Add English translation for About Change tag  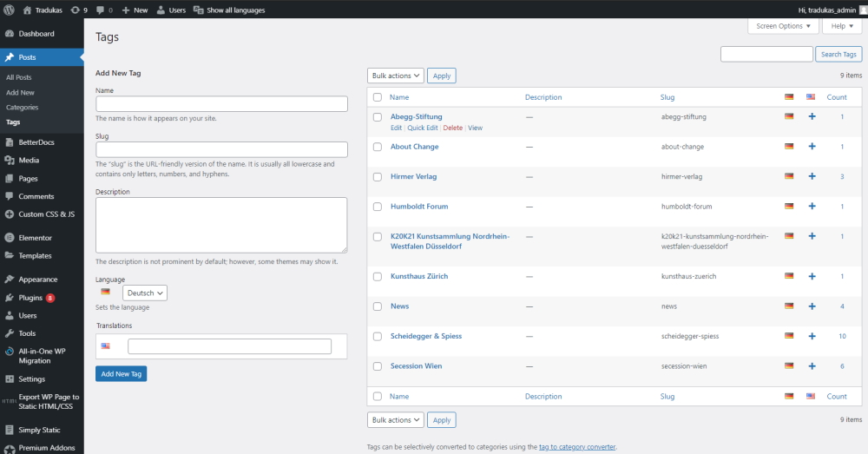[812, 146]
